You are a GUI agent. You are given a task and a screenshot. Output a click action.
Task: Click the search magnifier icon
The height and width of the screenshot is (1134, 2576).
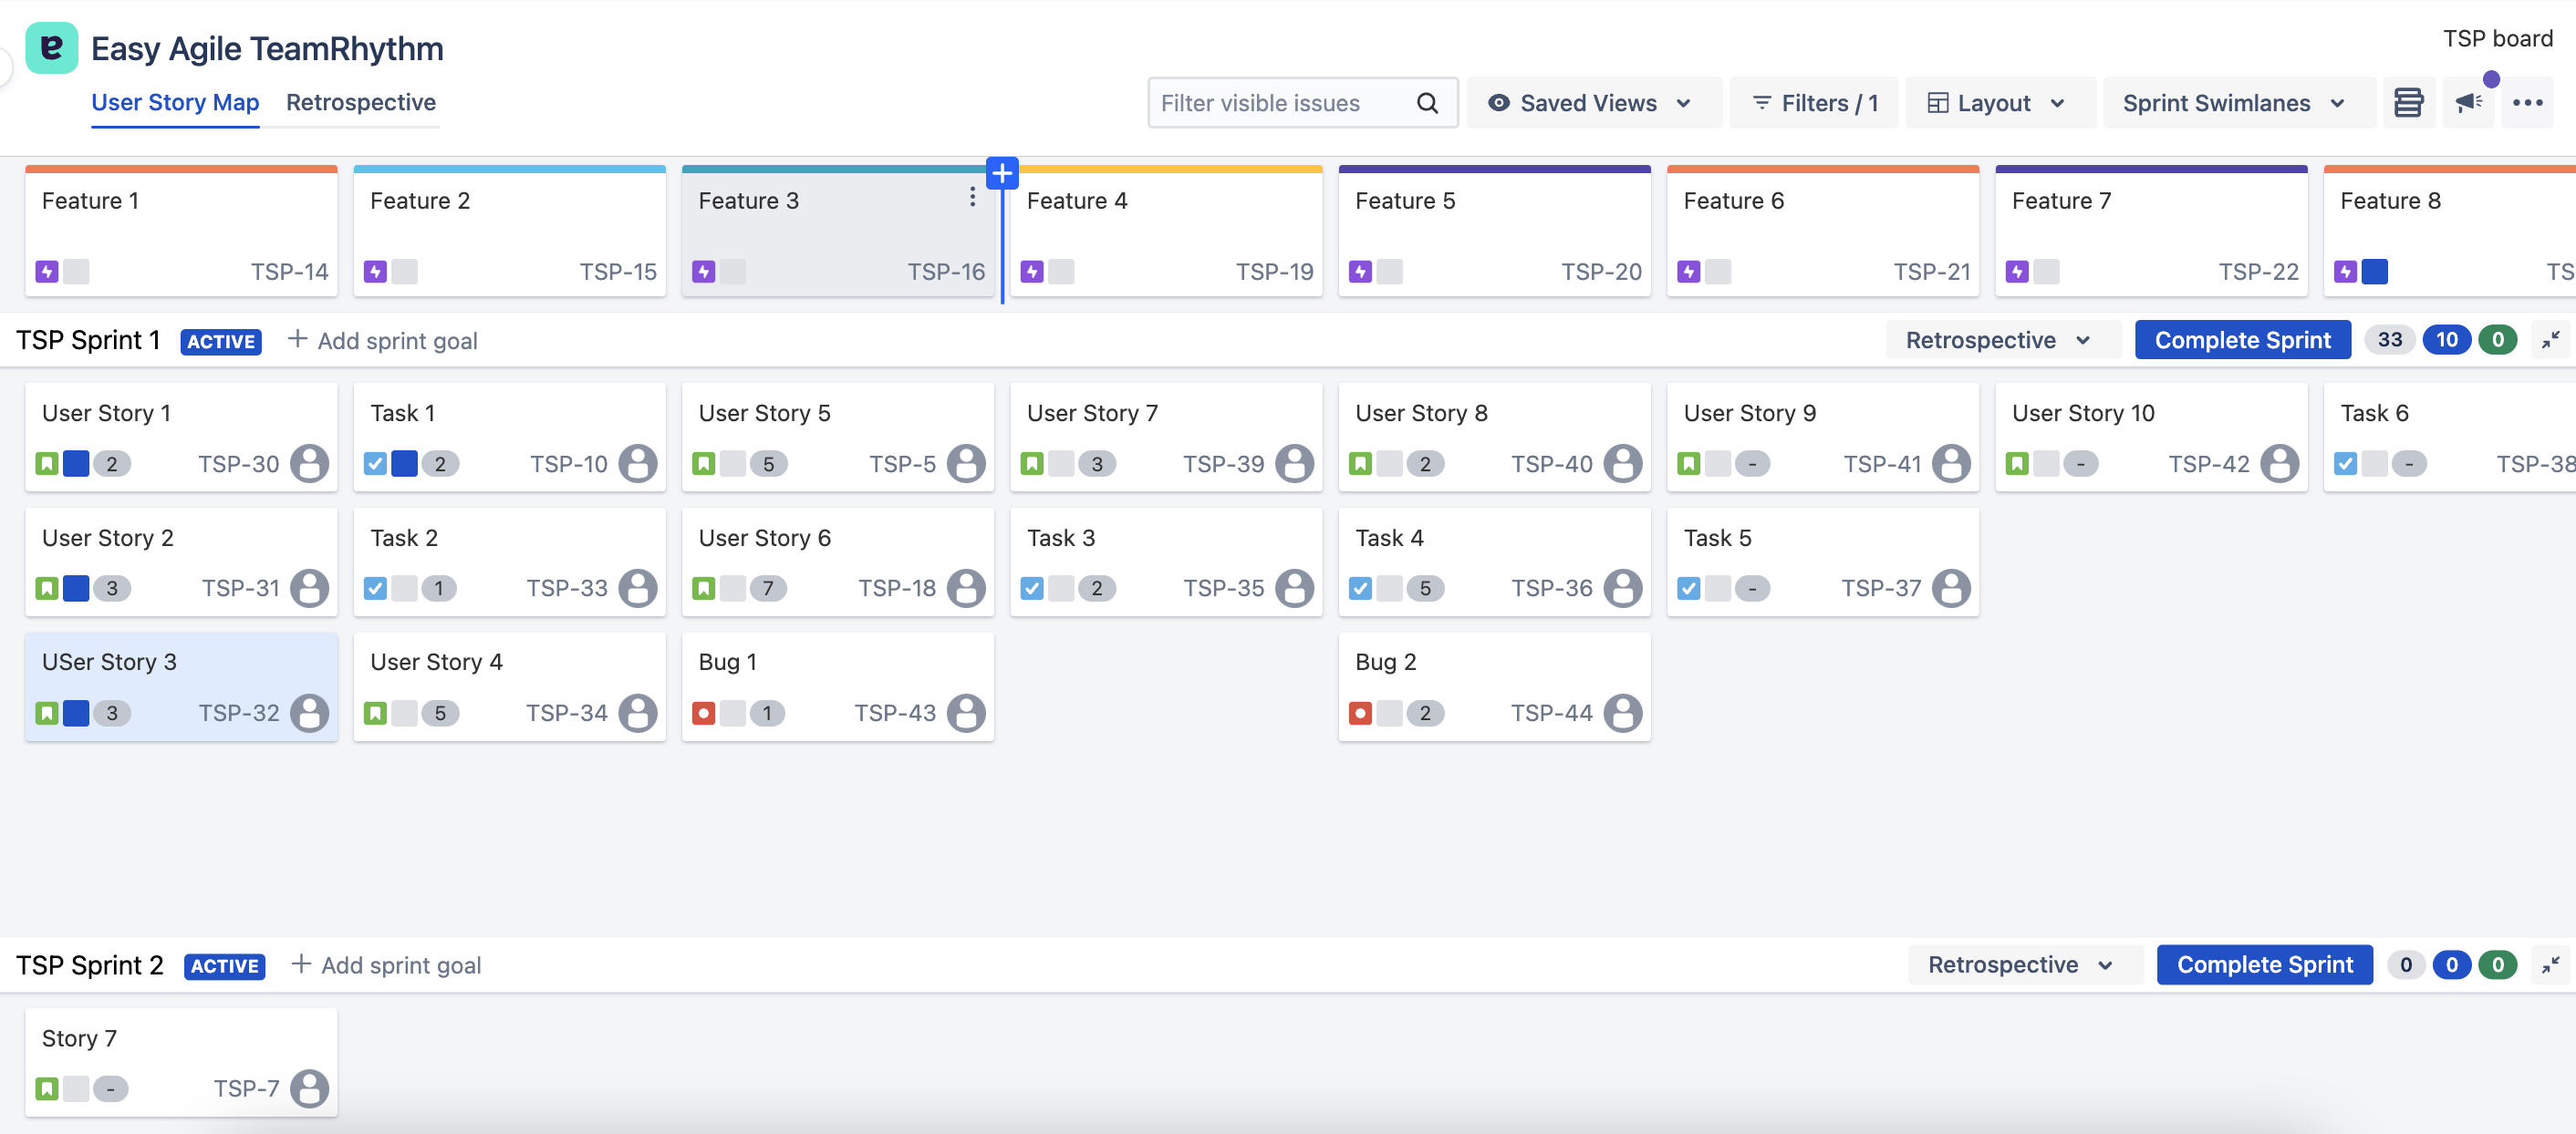coord(1427,103)
